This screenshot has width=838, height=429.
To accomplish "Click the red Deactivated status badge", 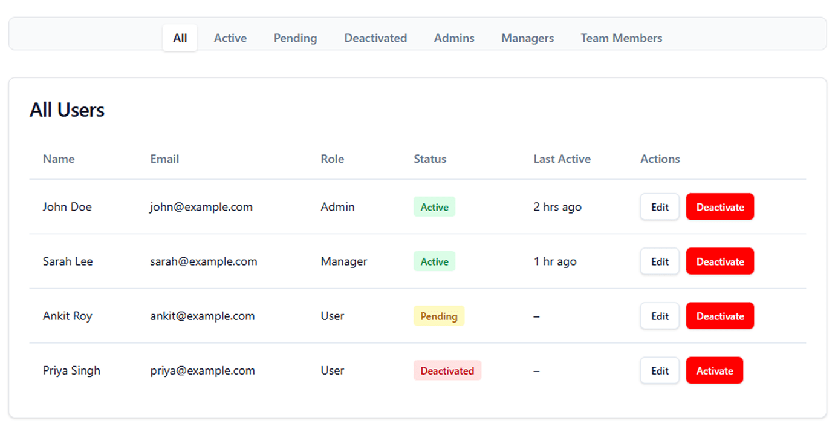I will 447,371.
